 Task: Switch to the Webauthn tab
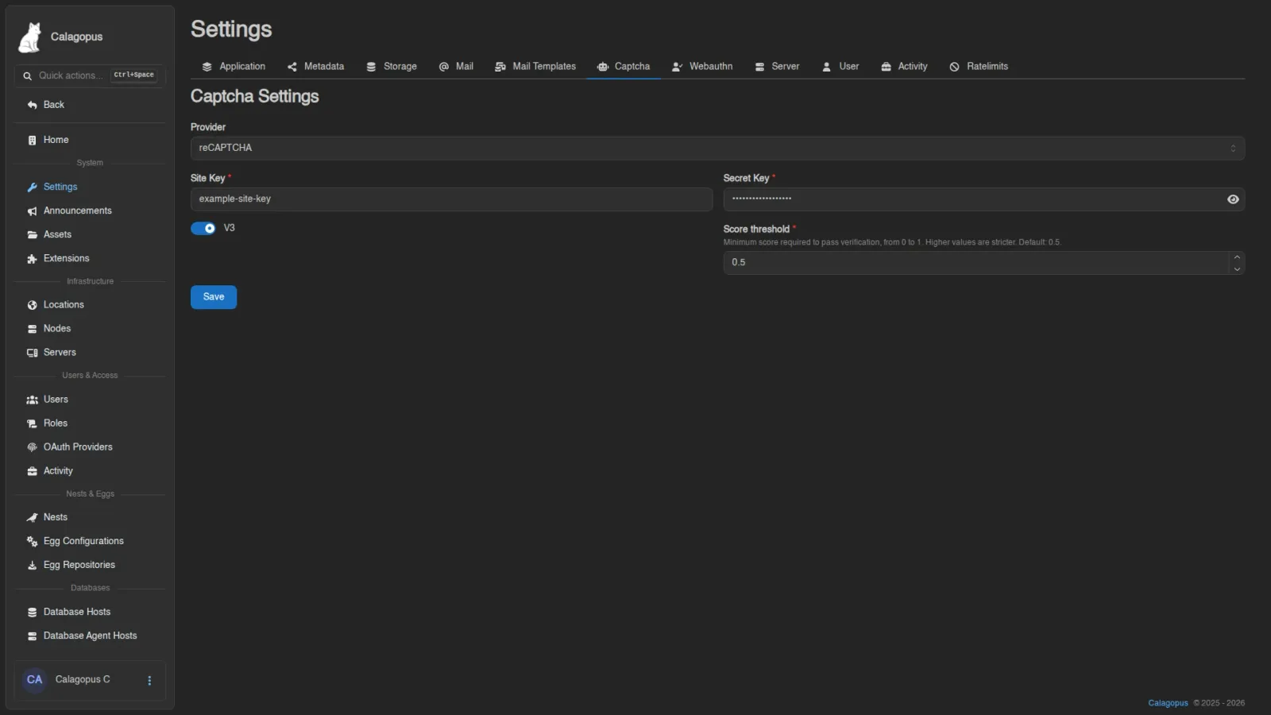point(702,67)
